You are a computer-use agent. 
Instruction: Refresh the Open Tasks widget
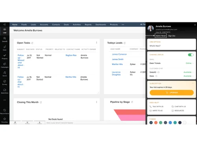(32, 43)
